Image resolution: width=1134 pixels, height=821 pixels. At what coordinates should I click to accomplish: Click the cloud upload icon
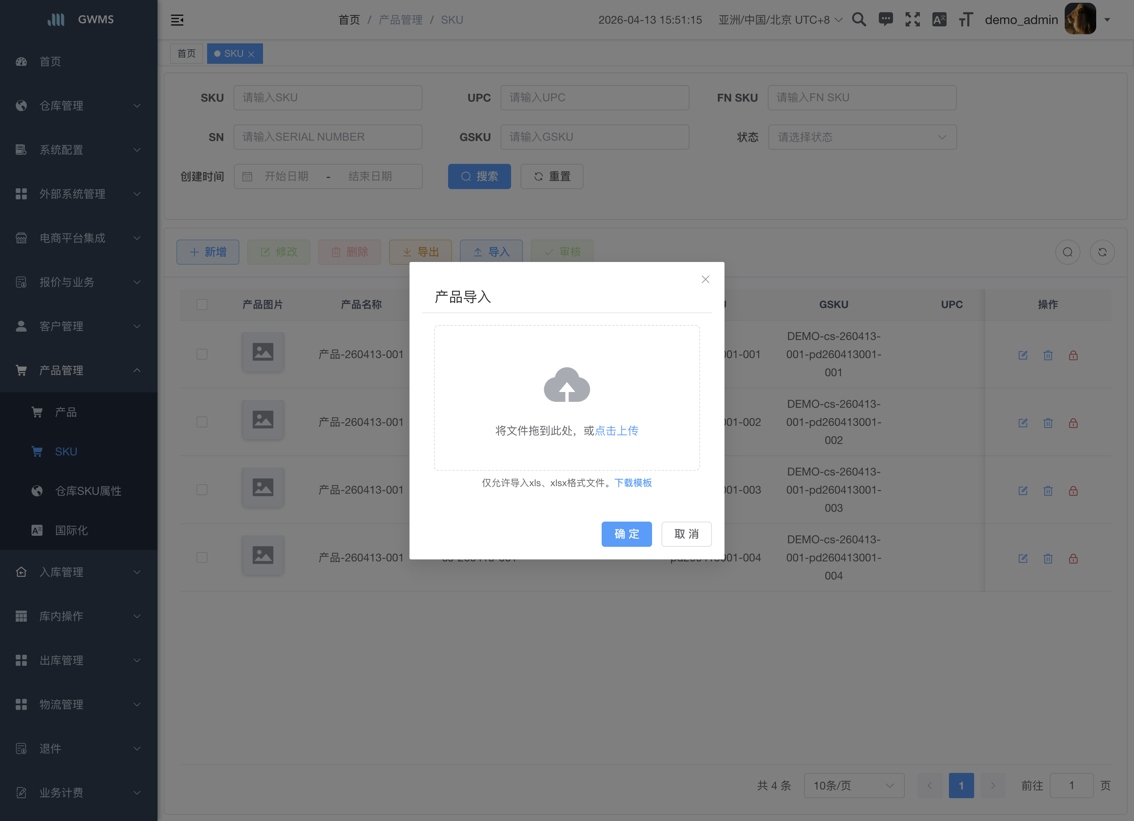click(567, 385)
